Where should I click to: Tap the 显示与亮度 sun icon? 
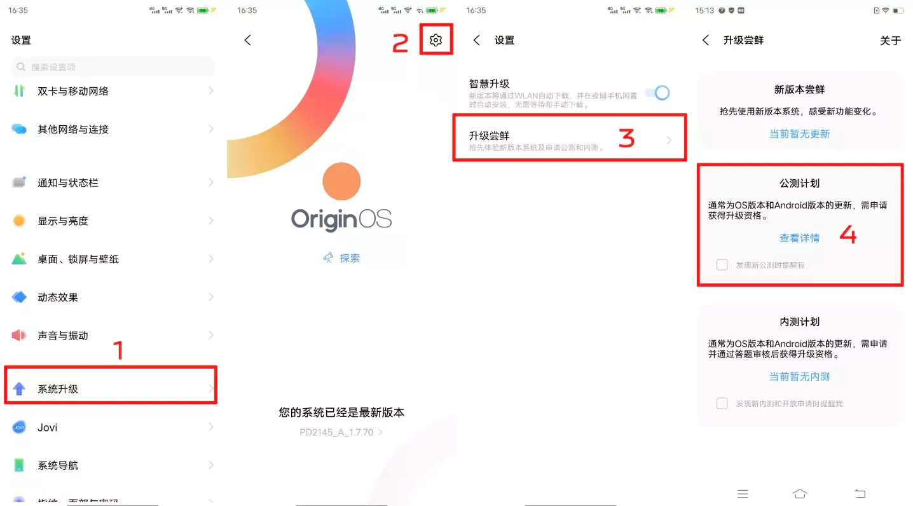19,221
